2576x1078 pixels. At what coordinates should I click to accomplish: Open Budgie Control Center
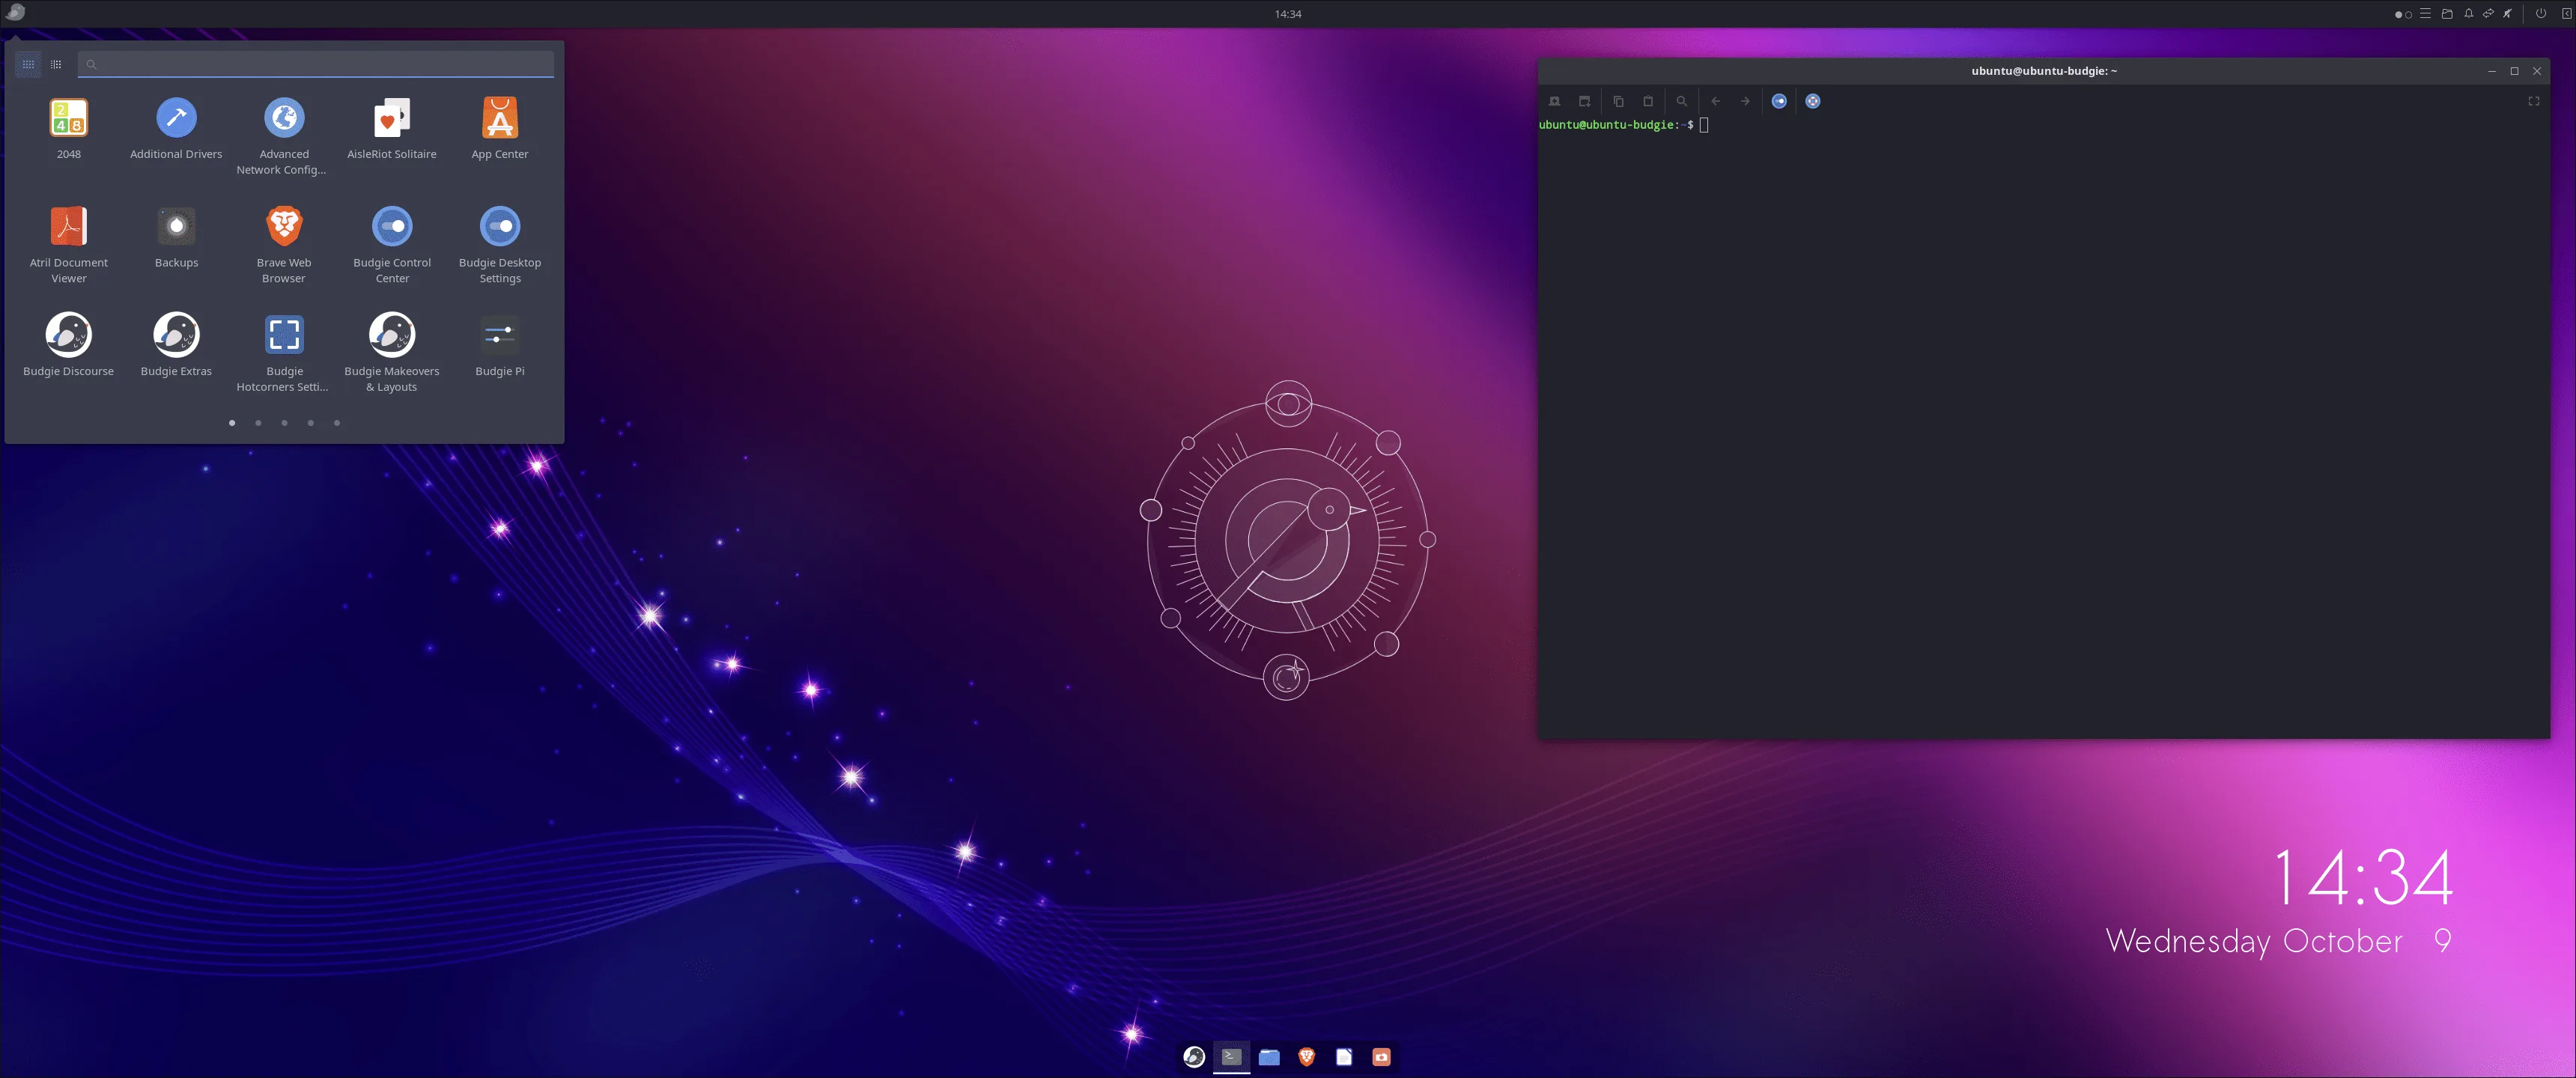[391, 225]
